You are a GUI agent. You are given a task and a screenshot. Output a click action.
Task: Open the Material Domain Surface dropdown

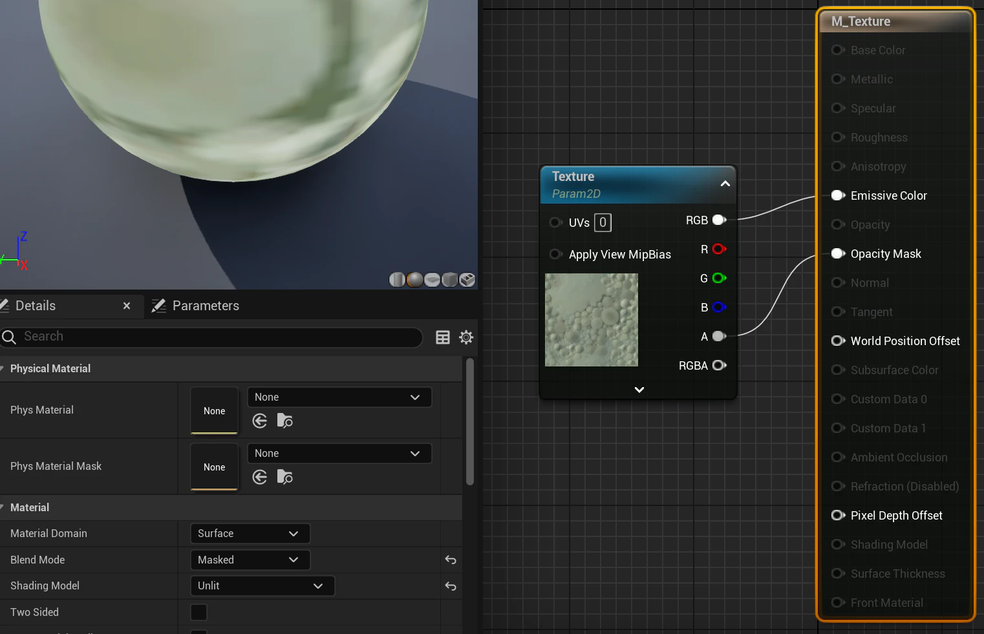coord(250,533)
